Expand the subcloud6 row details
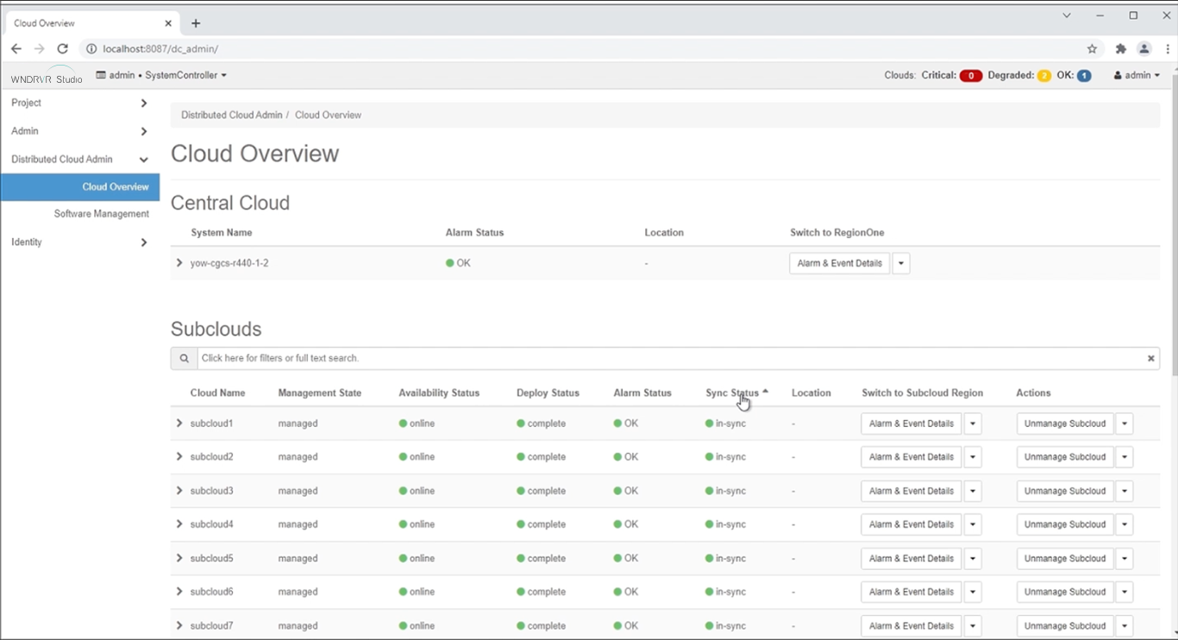 tap(179, 592)
